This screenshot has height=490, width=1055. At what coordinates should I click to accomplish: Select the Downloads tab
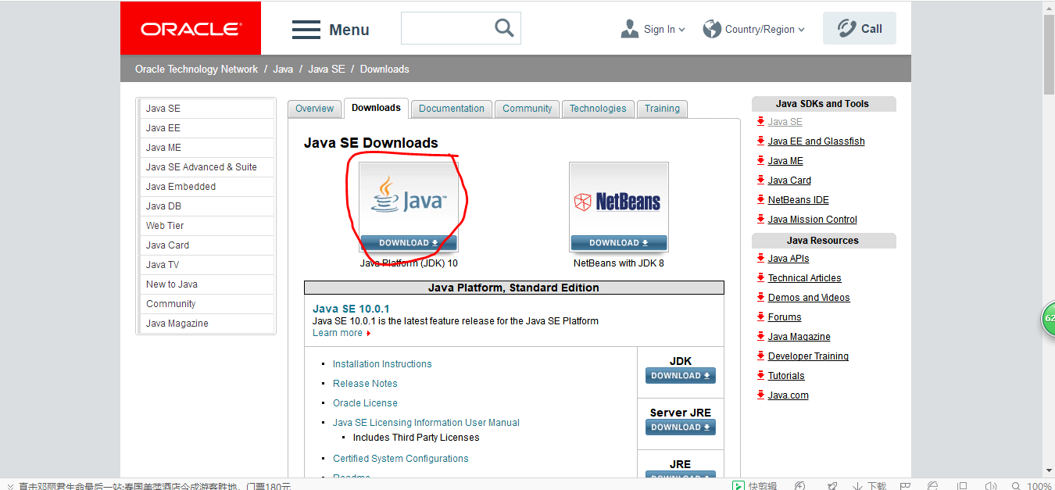coord(376,108)
